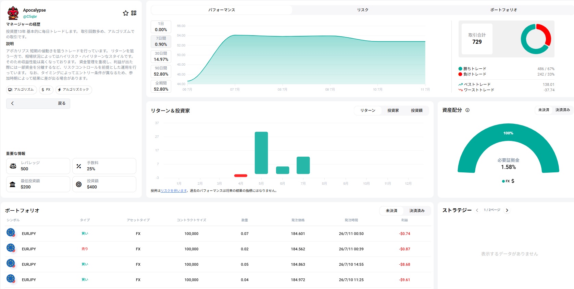Select the 7日間 performance period
The image size is (574, 289).
pyautogui.click(x=161, y=41)
